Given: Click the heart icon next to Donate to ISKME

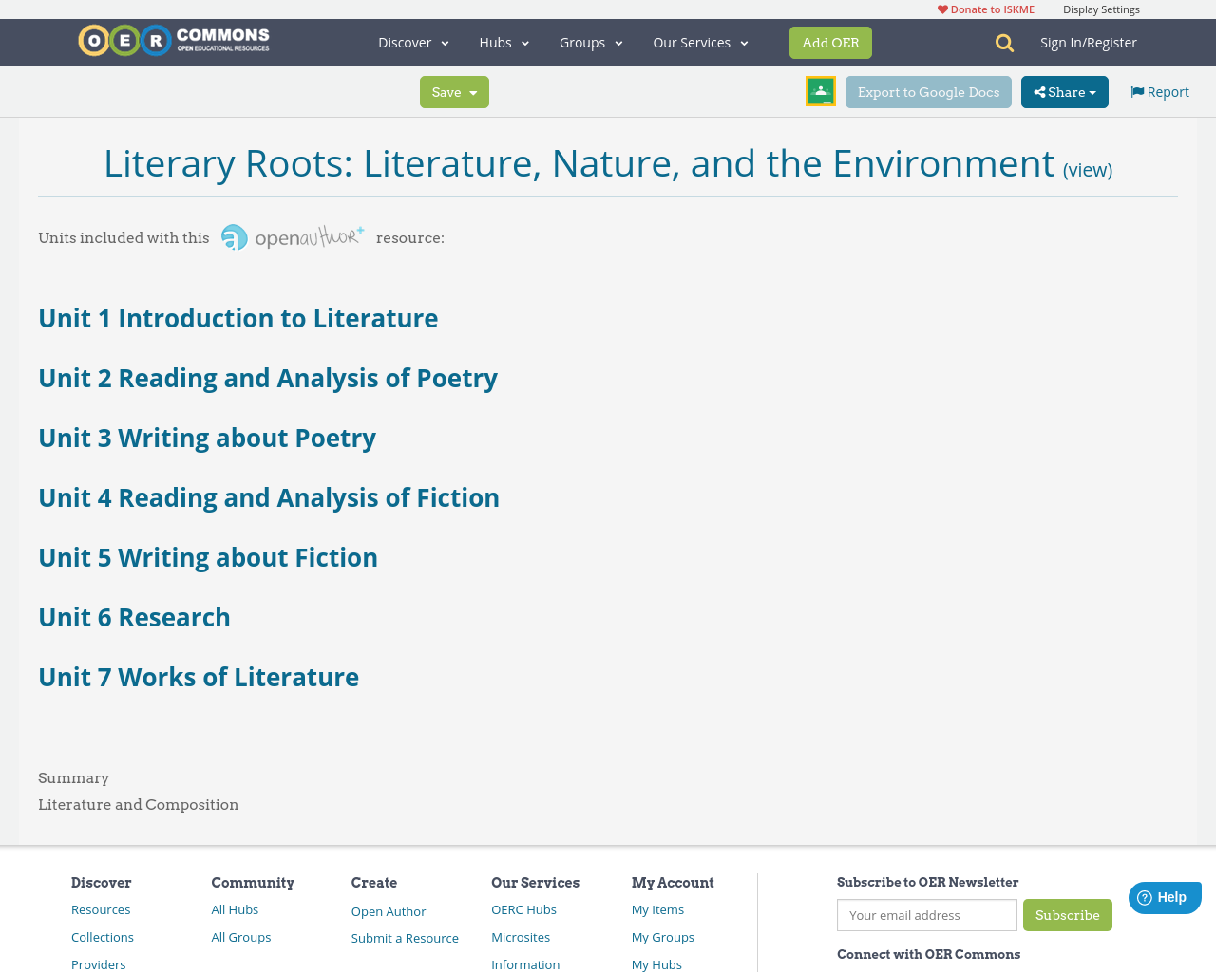Looking at the screenshot, I should click(x=942, y=8).
